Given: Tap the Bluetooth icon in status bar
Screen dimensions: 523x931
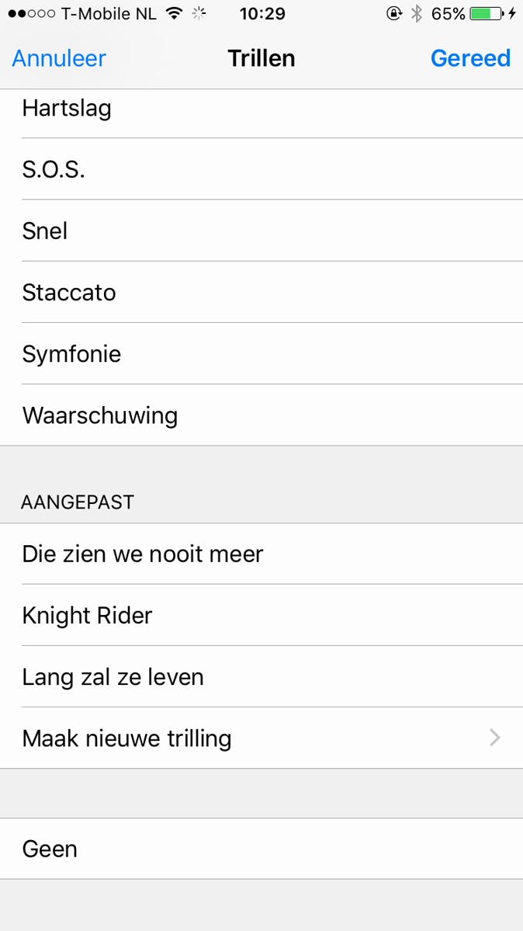Looking at the screenshot, I should (x=417, y=13).
